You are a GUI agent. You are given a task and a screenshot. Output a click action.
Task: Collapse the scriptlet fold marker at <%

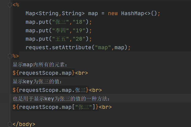tap(10, 5)
